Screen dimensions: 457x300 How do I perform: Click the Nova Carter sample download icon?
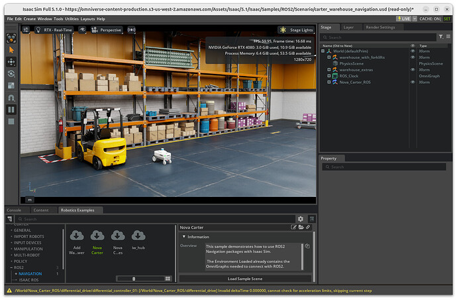coord(97,236)
